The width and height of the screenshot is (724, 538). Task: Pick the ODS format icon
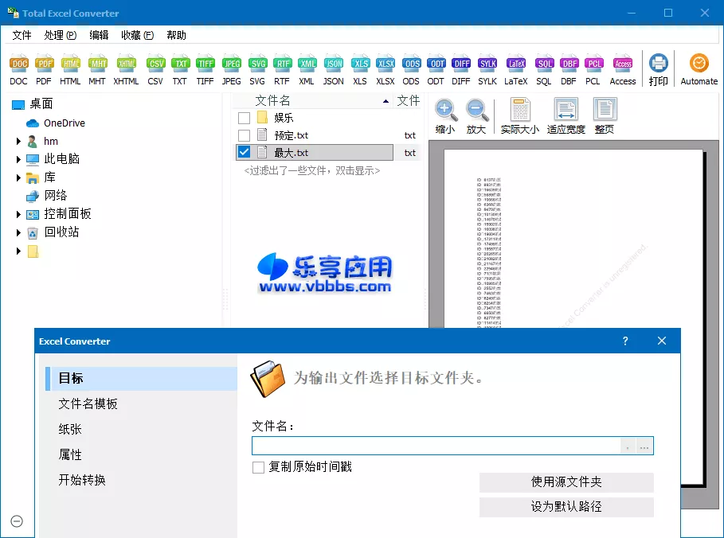(x=411, y=64)
